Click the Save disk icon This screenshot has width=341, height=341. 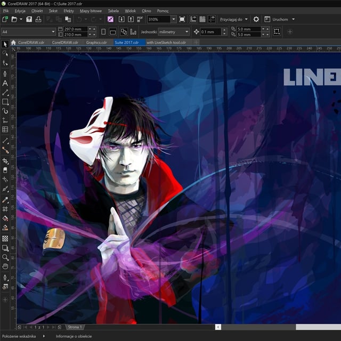pos(29,19)
